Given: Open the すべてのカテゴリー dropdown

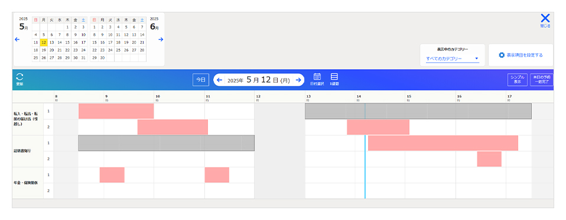Looking at the screenshot, I should click(x=453, y=59).
